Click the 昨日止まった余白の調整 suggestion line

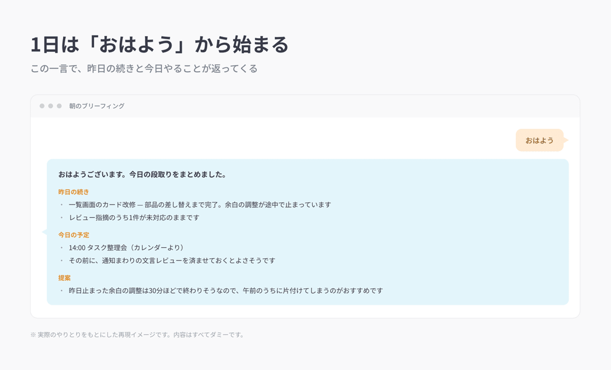click(x=226, y=291)
